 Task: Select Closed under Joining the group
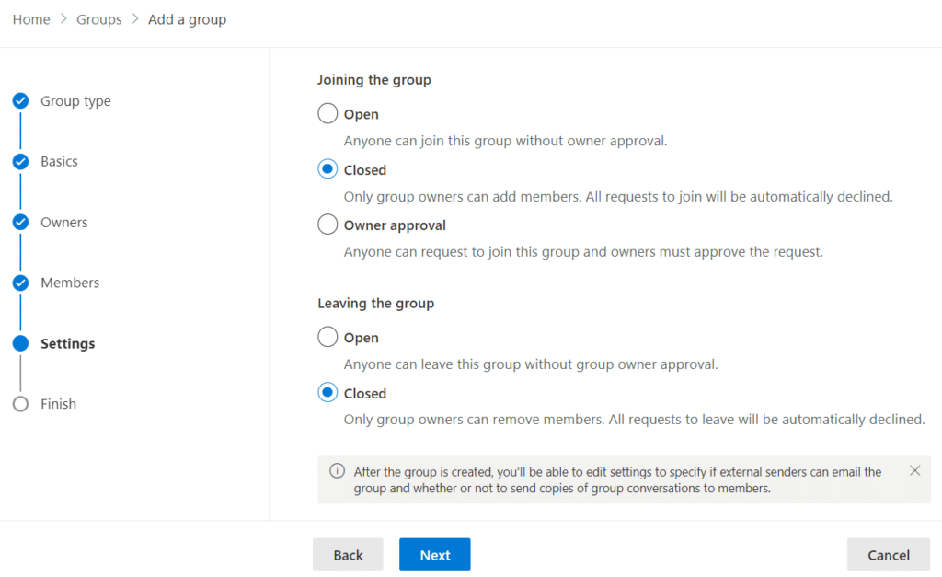pos(327,170)
